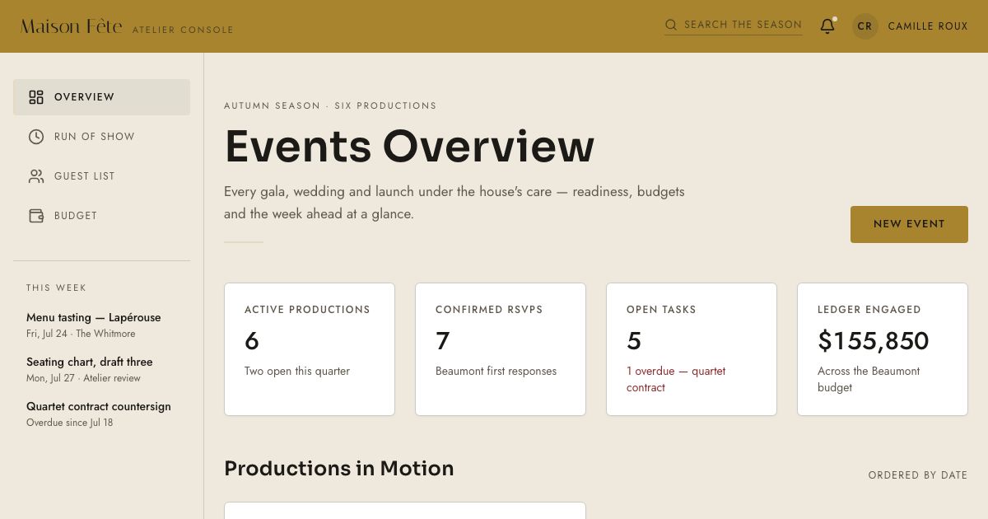The width and height of the screenshot is (988, 519).
Task: Open Seating chart, draft three item
Action: click(101, 370)
